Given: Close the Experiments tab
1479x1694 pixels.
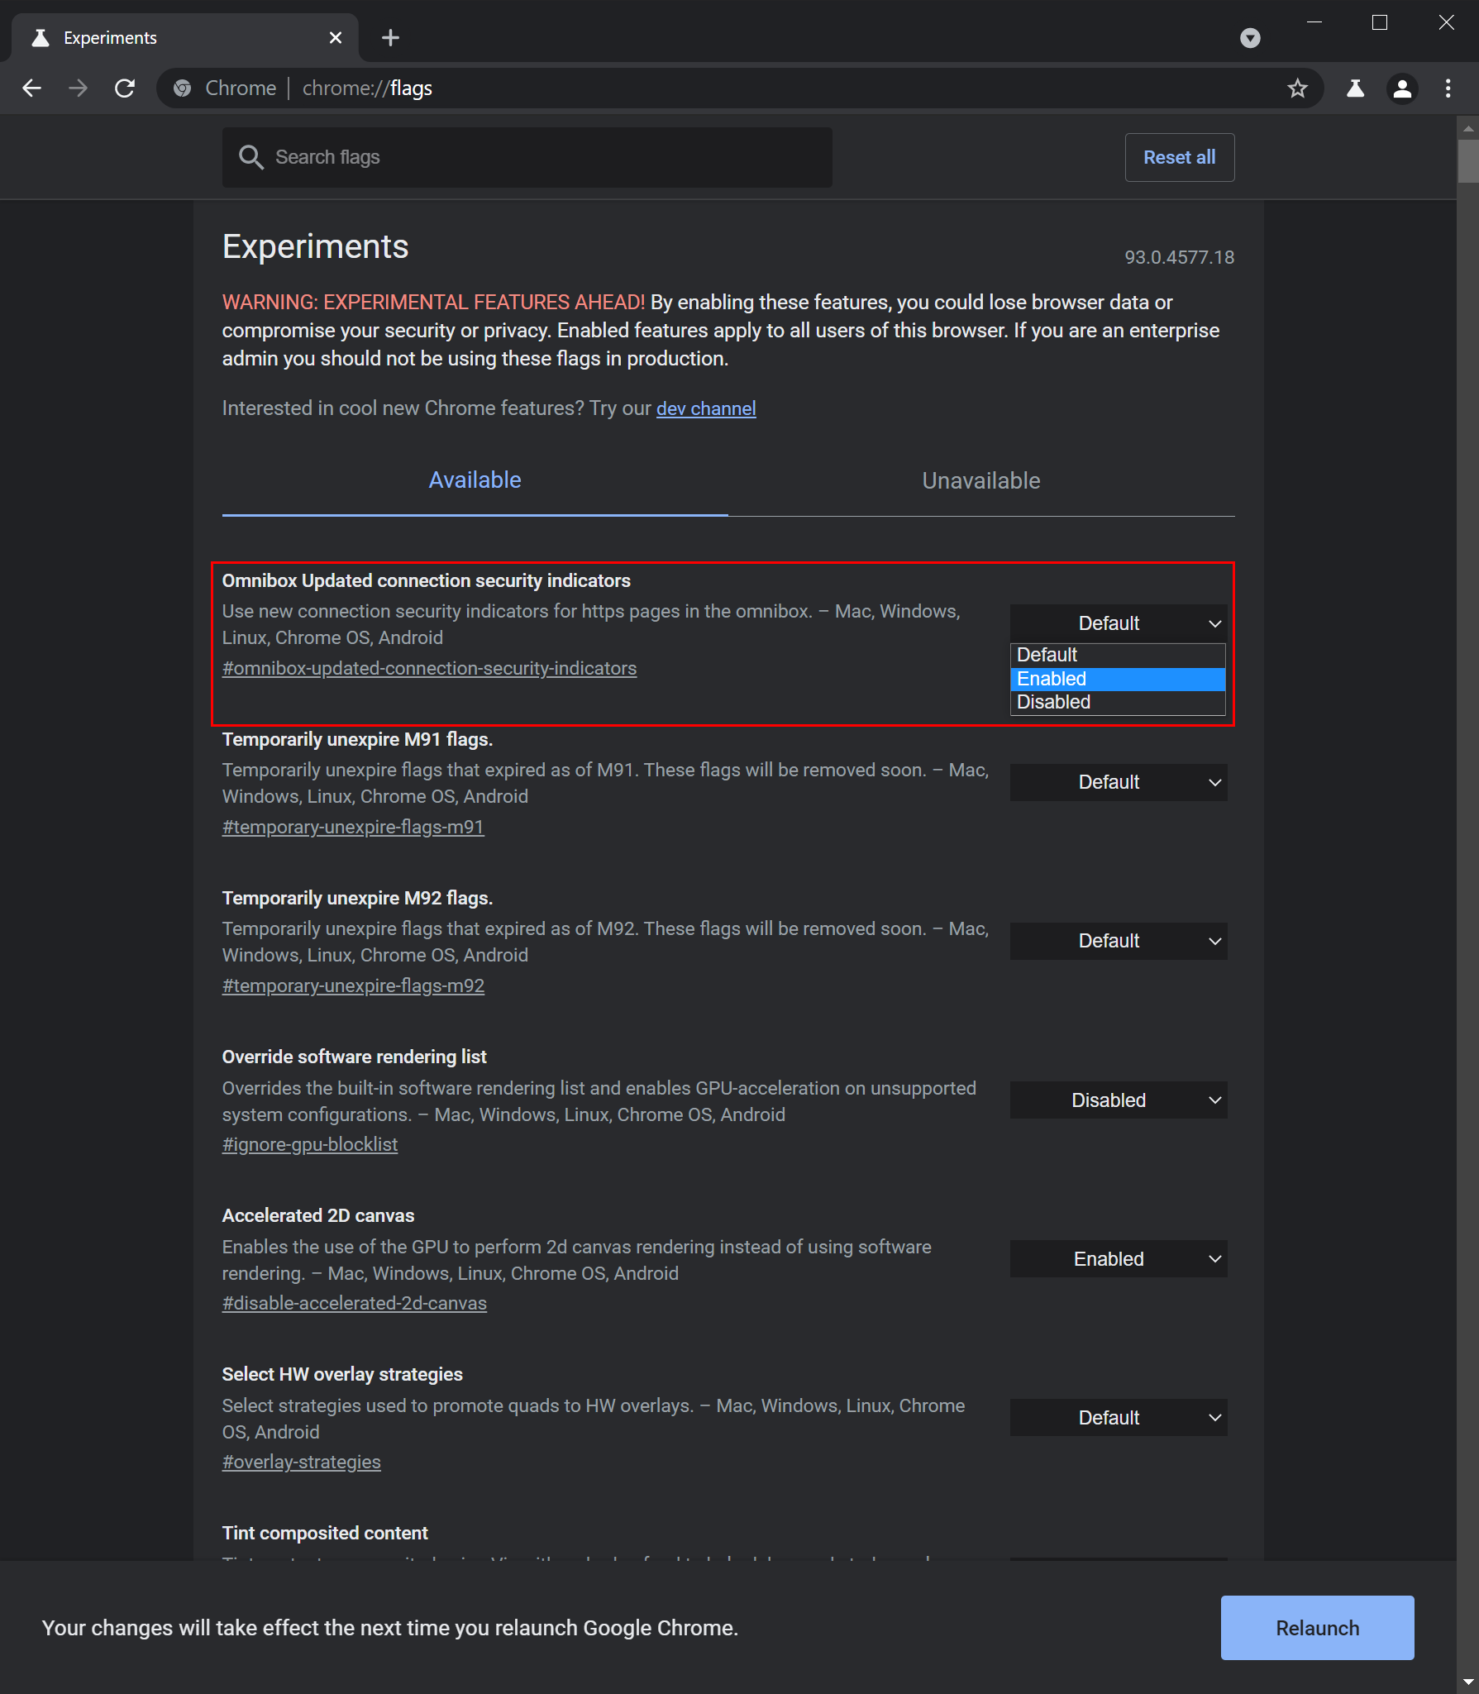Looking at the screenshot, I should [336, 38].
